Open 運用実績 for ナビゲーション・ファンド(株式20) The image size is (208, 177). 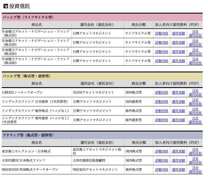click(x=178, y=33)
